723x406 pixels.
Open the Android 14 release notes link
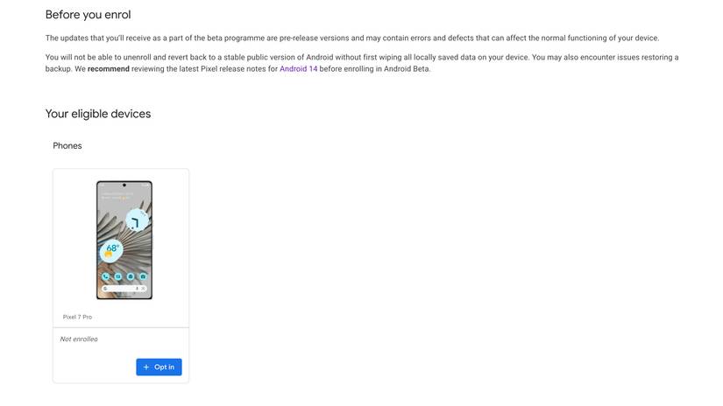click(x=298, y=68)
